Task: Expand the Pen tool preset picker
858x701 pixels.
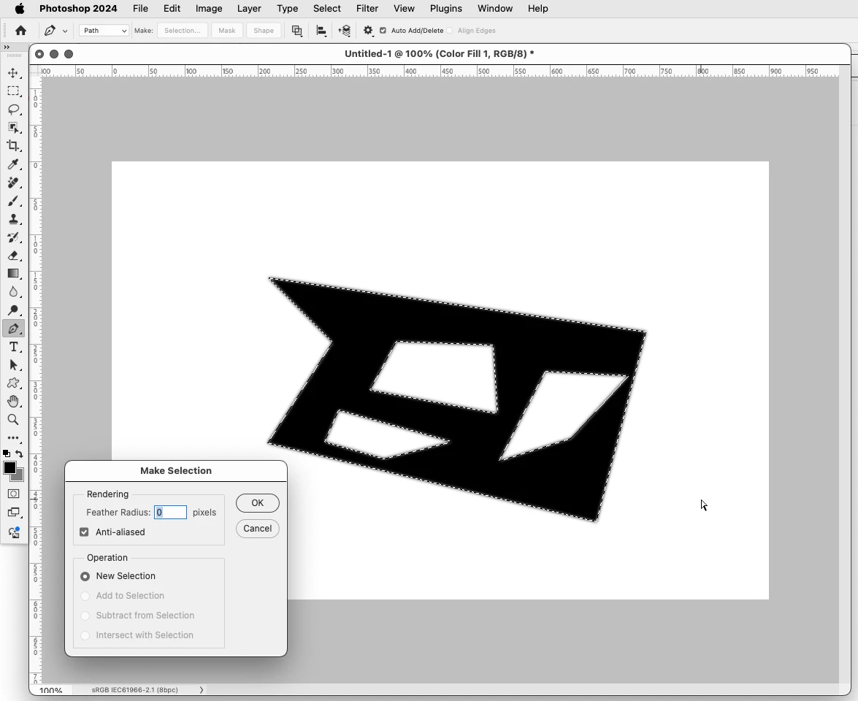Action: click(65, 31)
